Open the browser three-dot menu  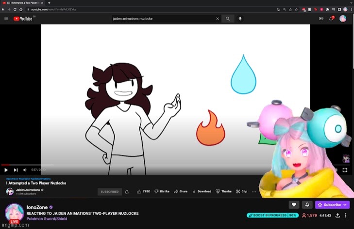click(x=351, y=10)
